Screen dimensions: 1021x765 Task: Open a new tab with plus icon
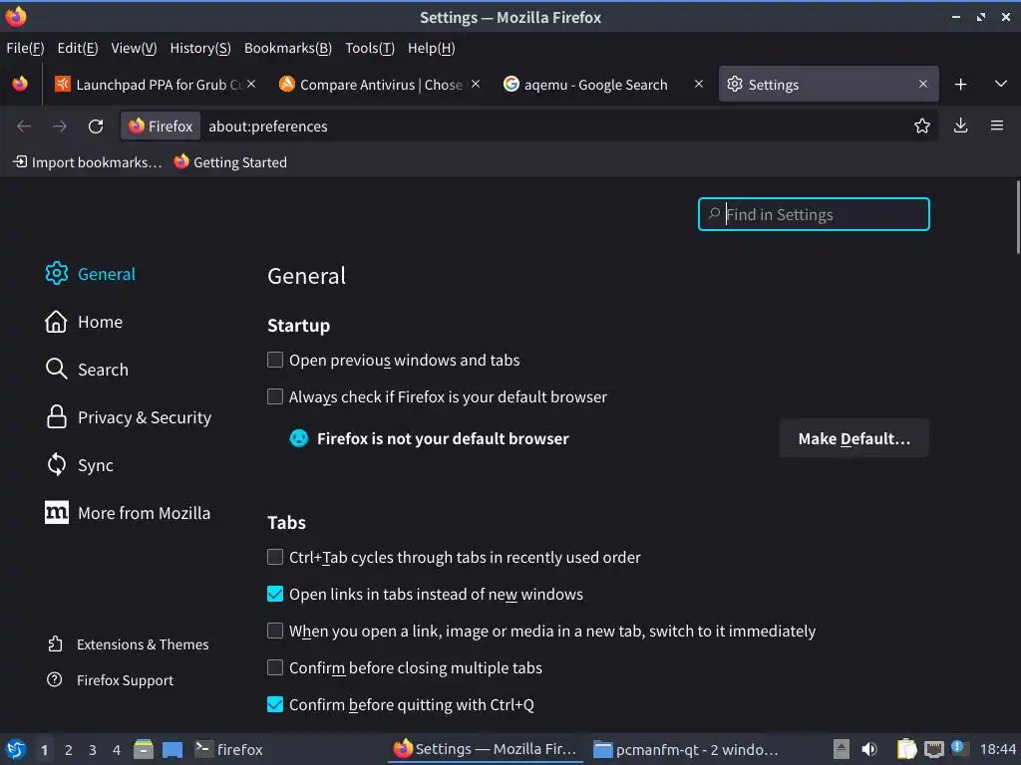click(x=960, y=85)
